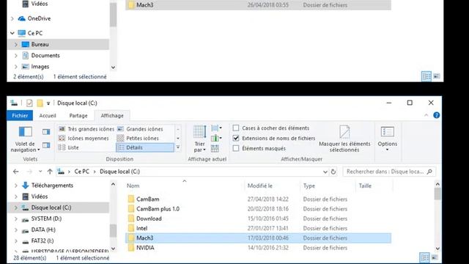Select Disque local (C:) tree item
This screenshot has height=264, width=469.
click(x=51, y=208)
